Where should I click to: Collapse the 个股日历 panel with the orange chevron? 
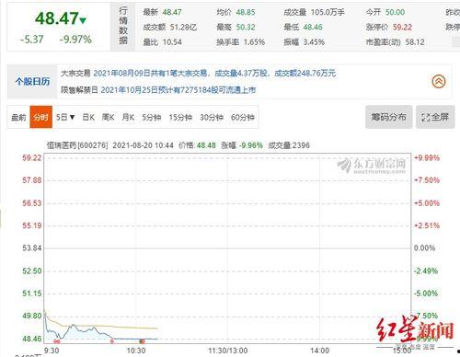439,82
